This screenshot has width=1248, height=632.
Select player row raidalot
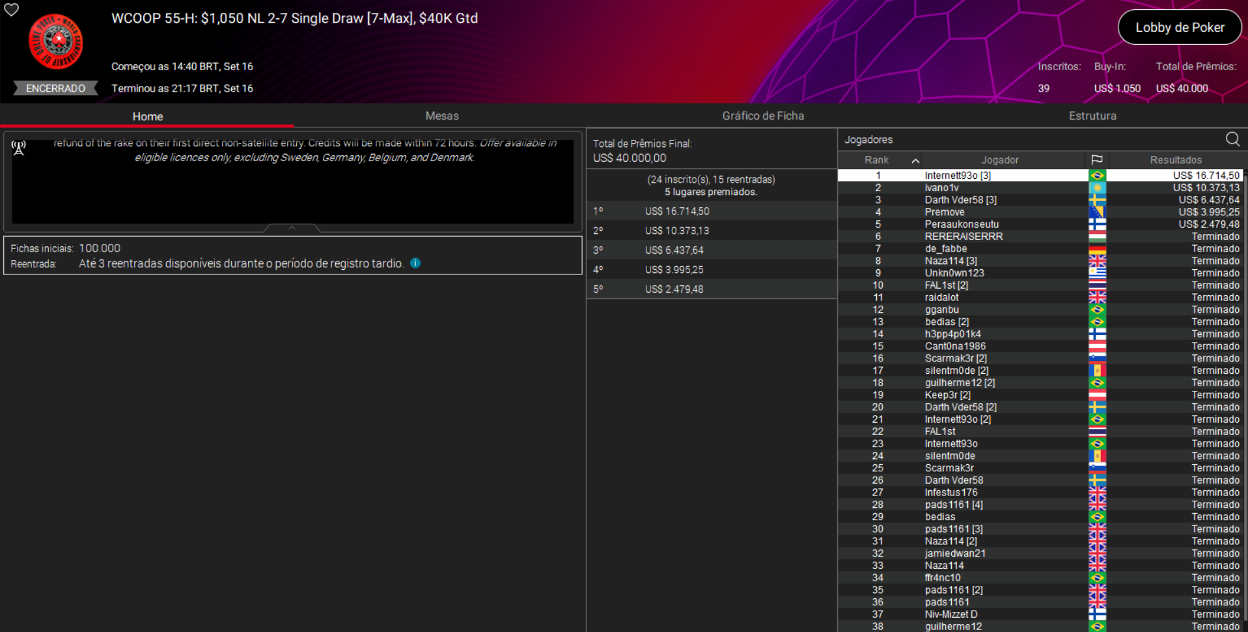1040,298
